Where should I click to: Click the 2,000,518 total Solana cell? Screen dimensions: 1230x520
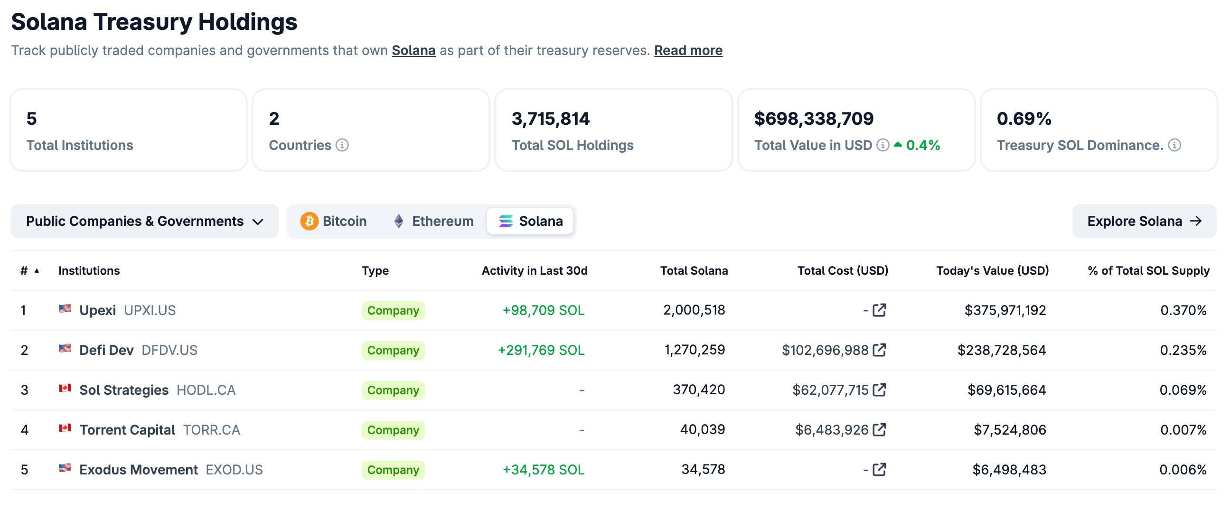694,310
